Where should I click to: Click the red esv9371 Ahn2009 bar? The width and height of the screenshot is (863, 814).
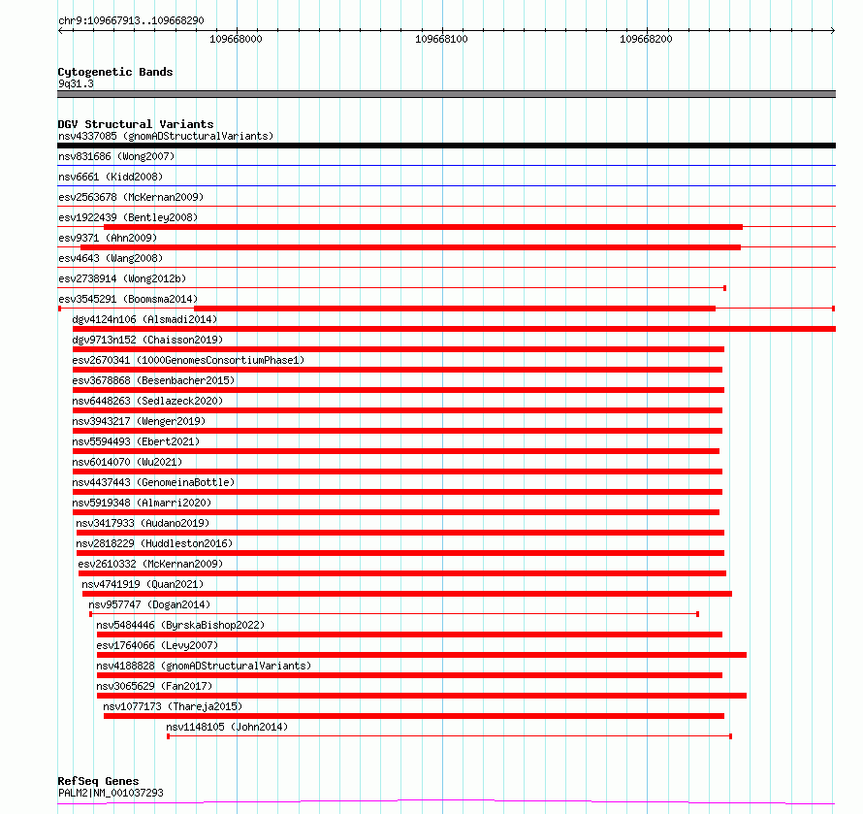[x=410, y=247]
